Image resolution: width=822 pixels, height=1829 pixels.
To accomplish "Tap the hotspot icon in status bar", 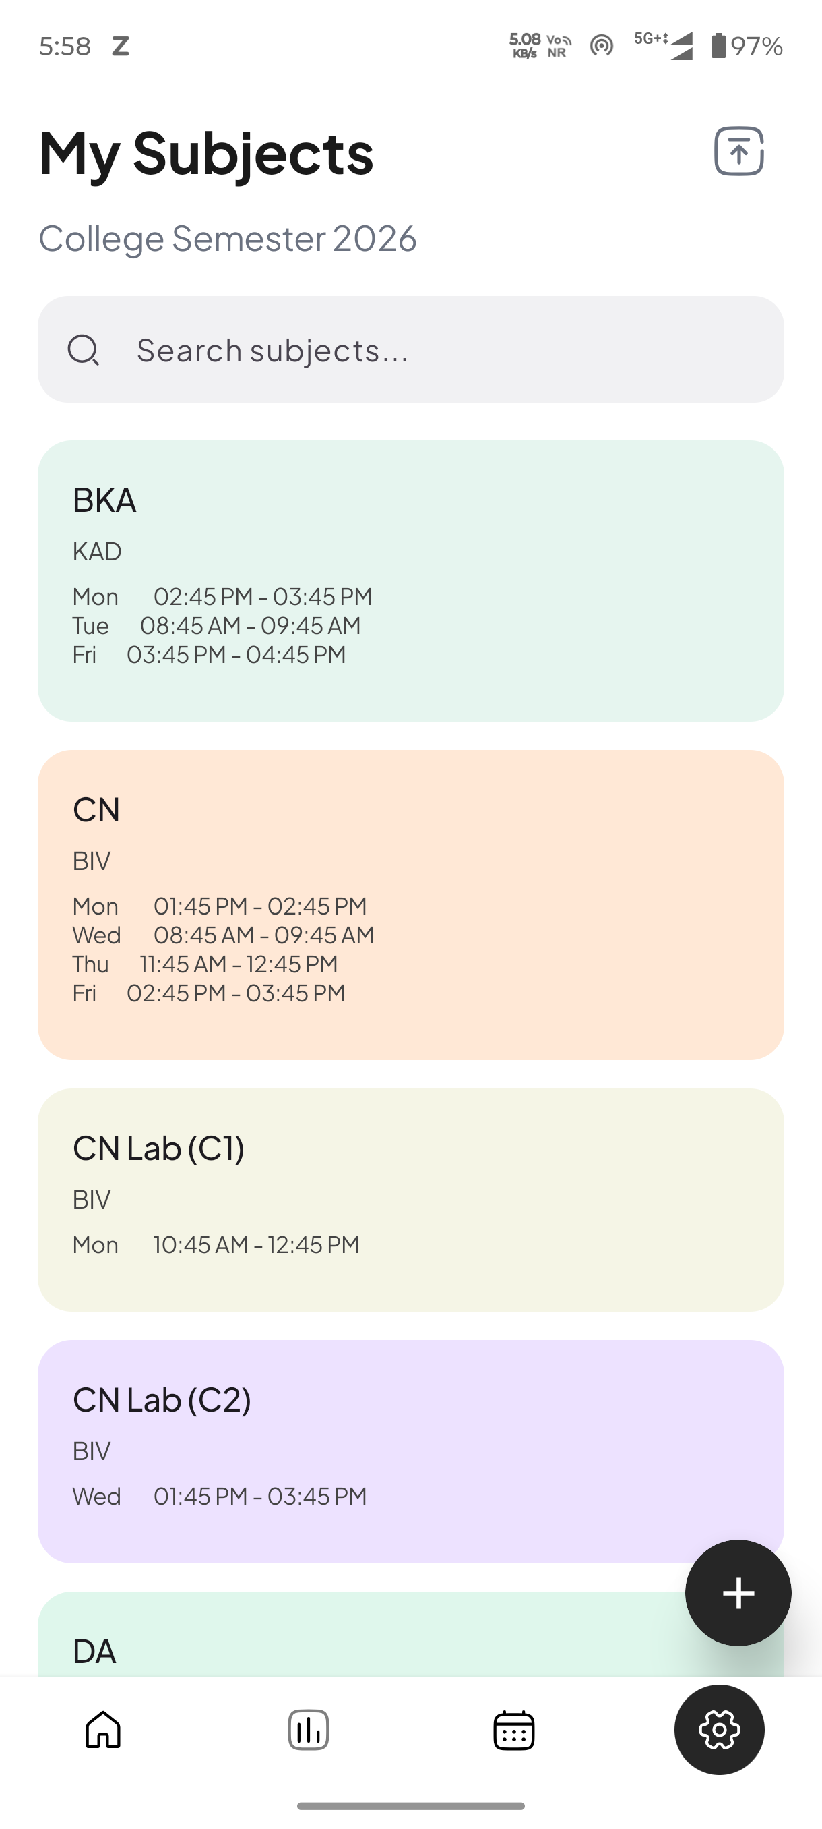I will 602,46.
